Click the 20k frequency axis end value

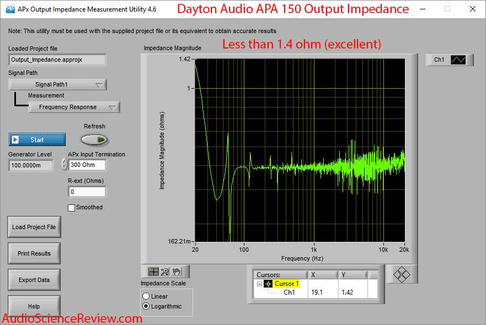click(x=404, y=250)
